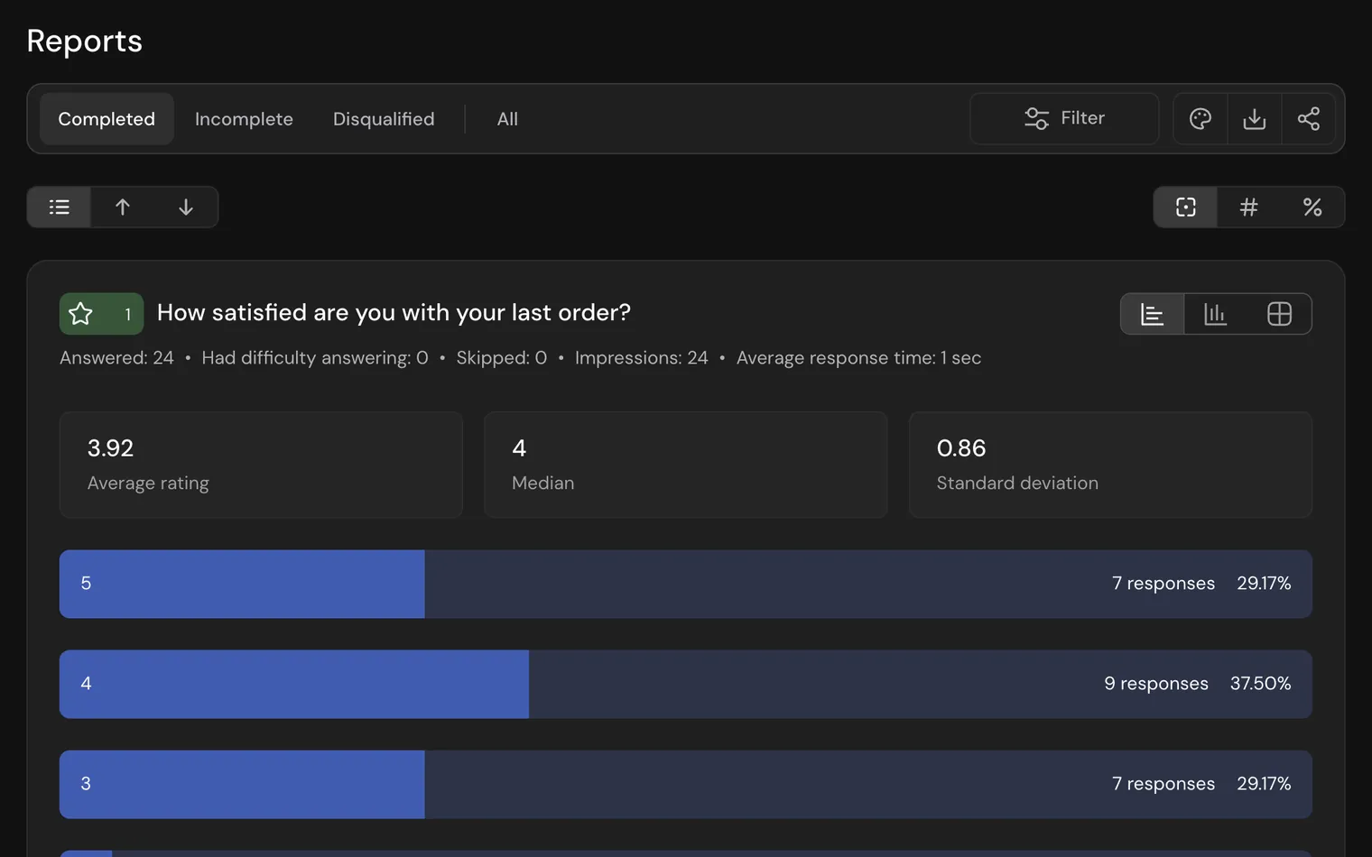This screenshot has height=857, width=1372.
Task: Click the download report icon
Action: click(x=1255, y=119)
